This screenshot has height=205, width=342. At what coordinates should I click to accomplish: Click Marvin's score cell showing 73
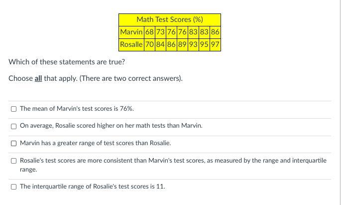pyautogui.click(x=160, y=32)
